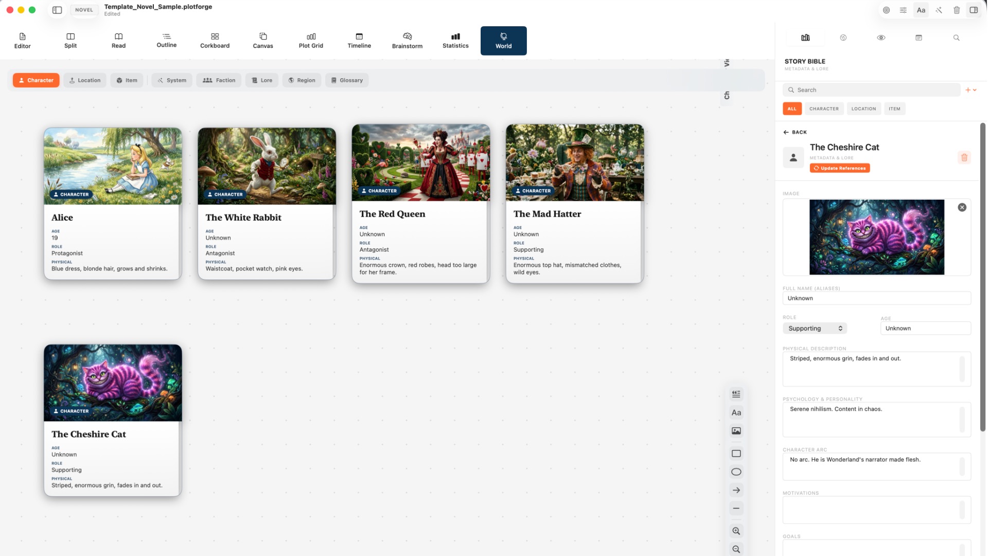
Task: Filter world entries by Item
Action: (127, 80)
